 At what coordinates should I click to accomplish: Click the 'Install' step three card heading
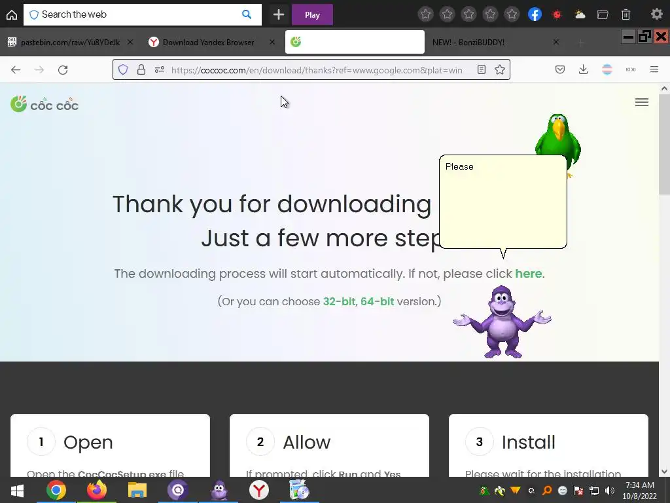(528, 442)
